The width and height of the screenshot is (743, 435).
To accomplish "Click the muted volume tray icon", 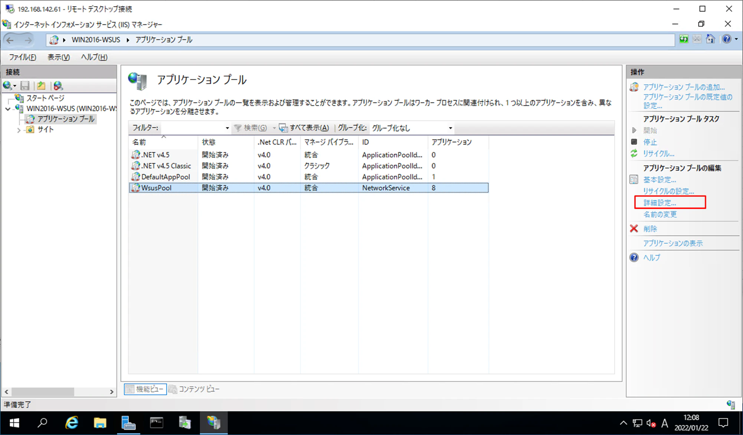I will pos(651,423).
